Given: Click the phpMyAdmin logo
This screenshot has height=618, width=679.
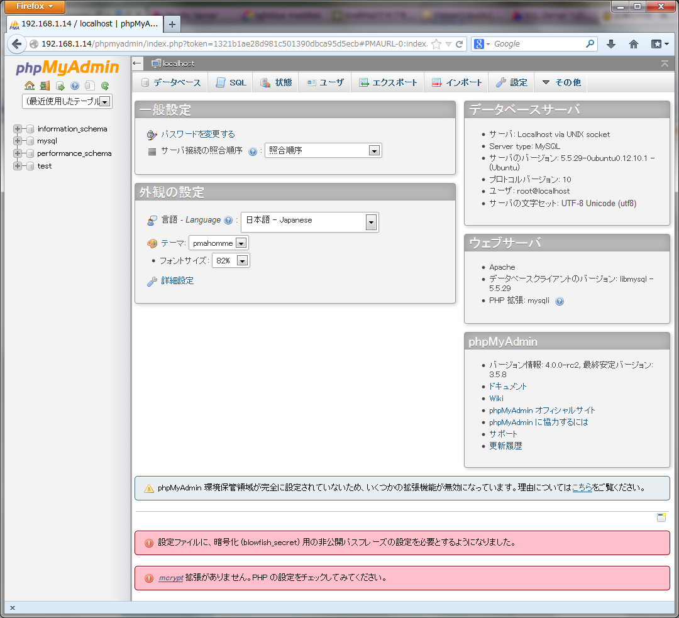Looking at the screenshot, I should click(67, 67).
